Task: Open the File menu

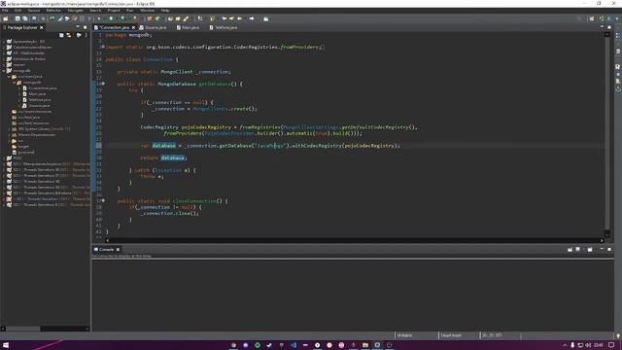Action: click(x=5, y=11)
